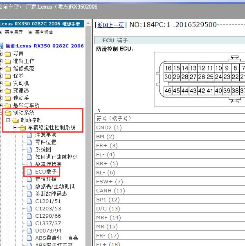Viewport: 245px width, 246px height.
Task: Expand the 保养 folder plus sign
Action: [x=1, y=76]
